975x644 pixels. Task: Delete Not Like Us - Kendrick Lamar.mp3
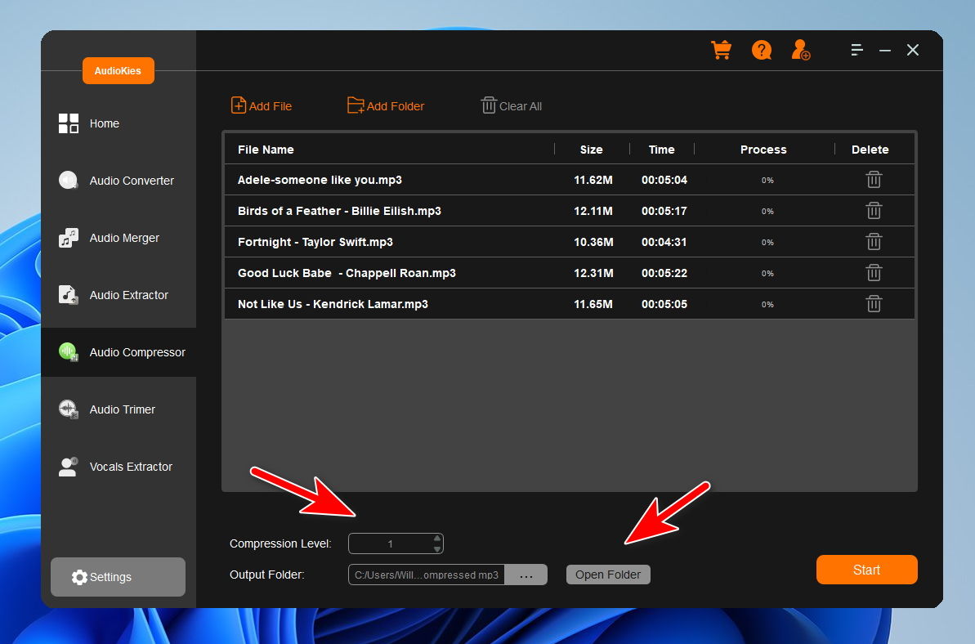click(x=874, y=304)
